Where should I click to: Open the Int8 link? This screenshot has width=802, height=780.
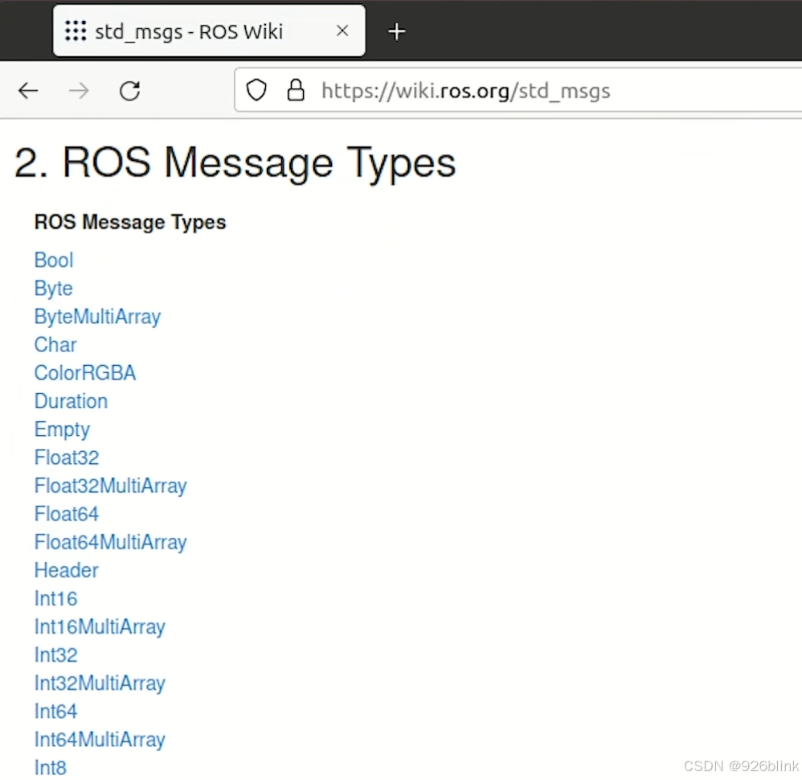tap(50, 768)
